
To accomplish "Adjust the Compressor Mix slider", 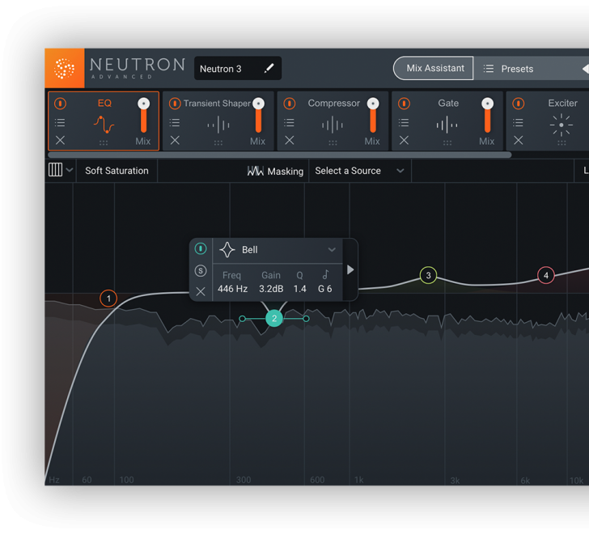I will 373,115.
